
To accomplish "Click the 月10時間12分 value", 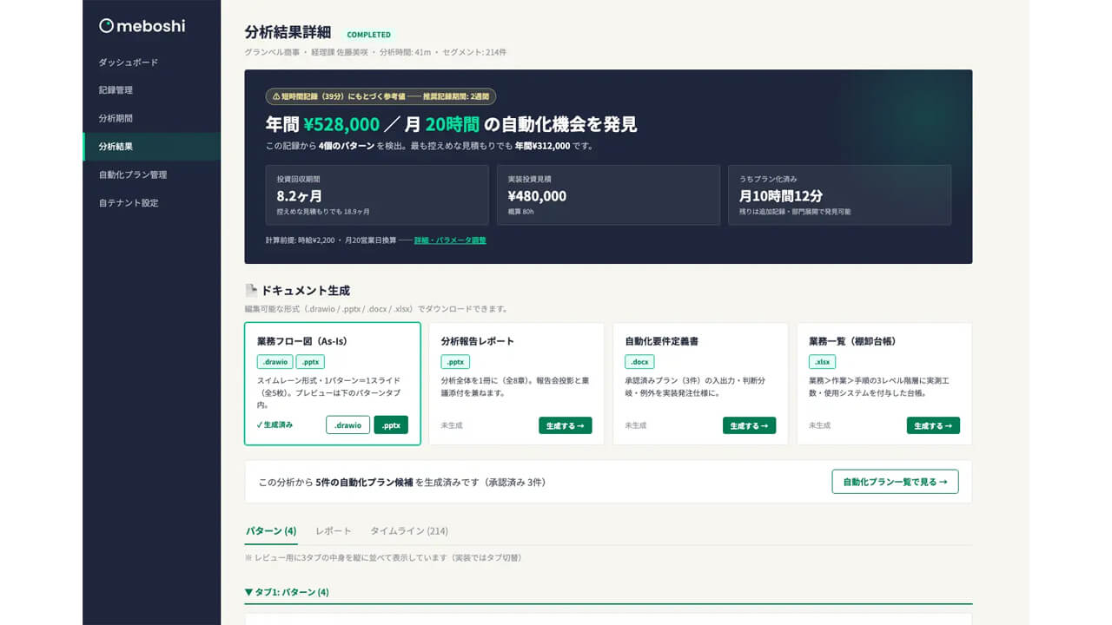I will coord(781,196).
